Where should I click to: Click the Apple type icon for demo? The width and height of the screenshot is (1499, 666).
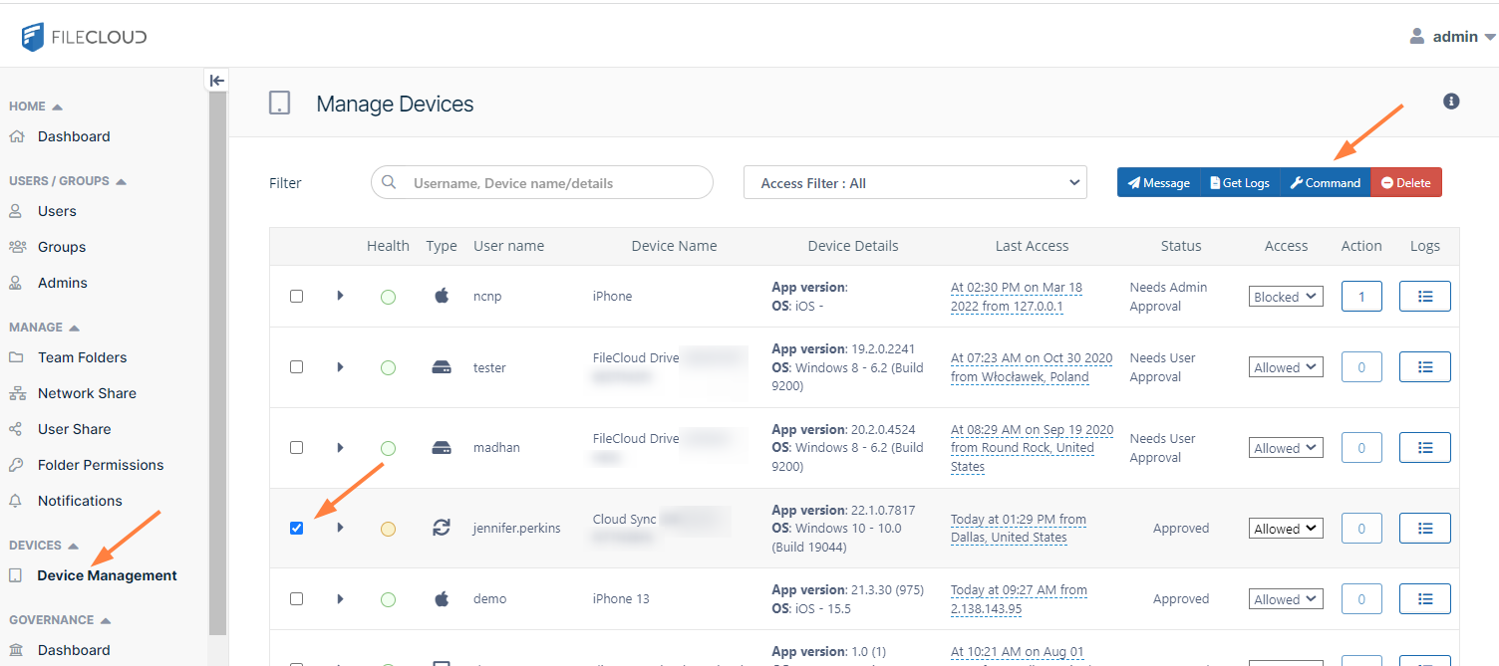442,599
